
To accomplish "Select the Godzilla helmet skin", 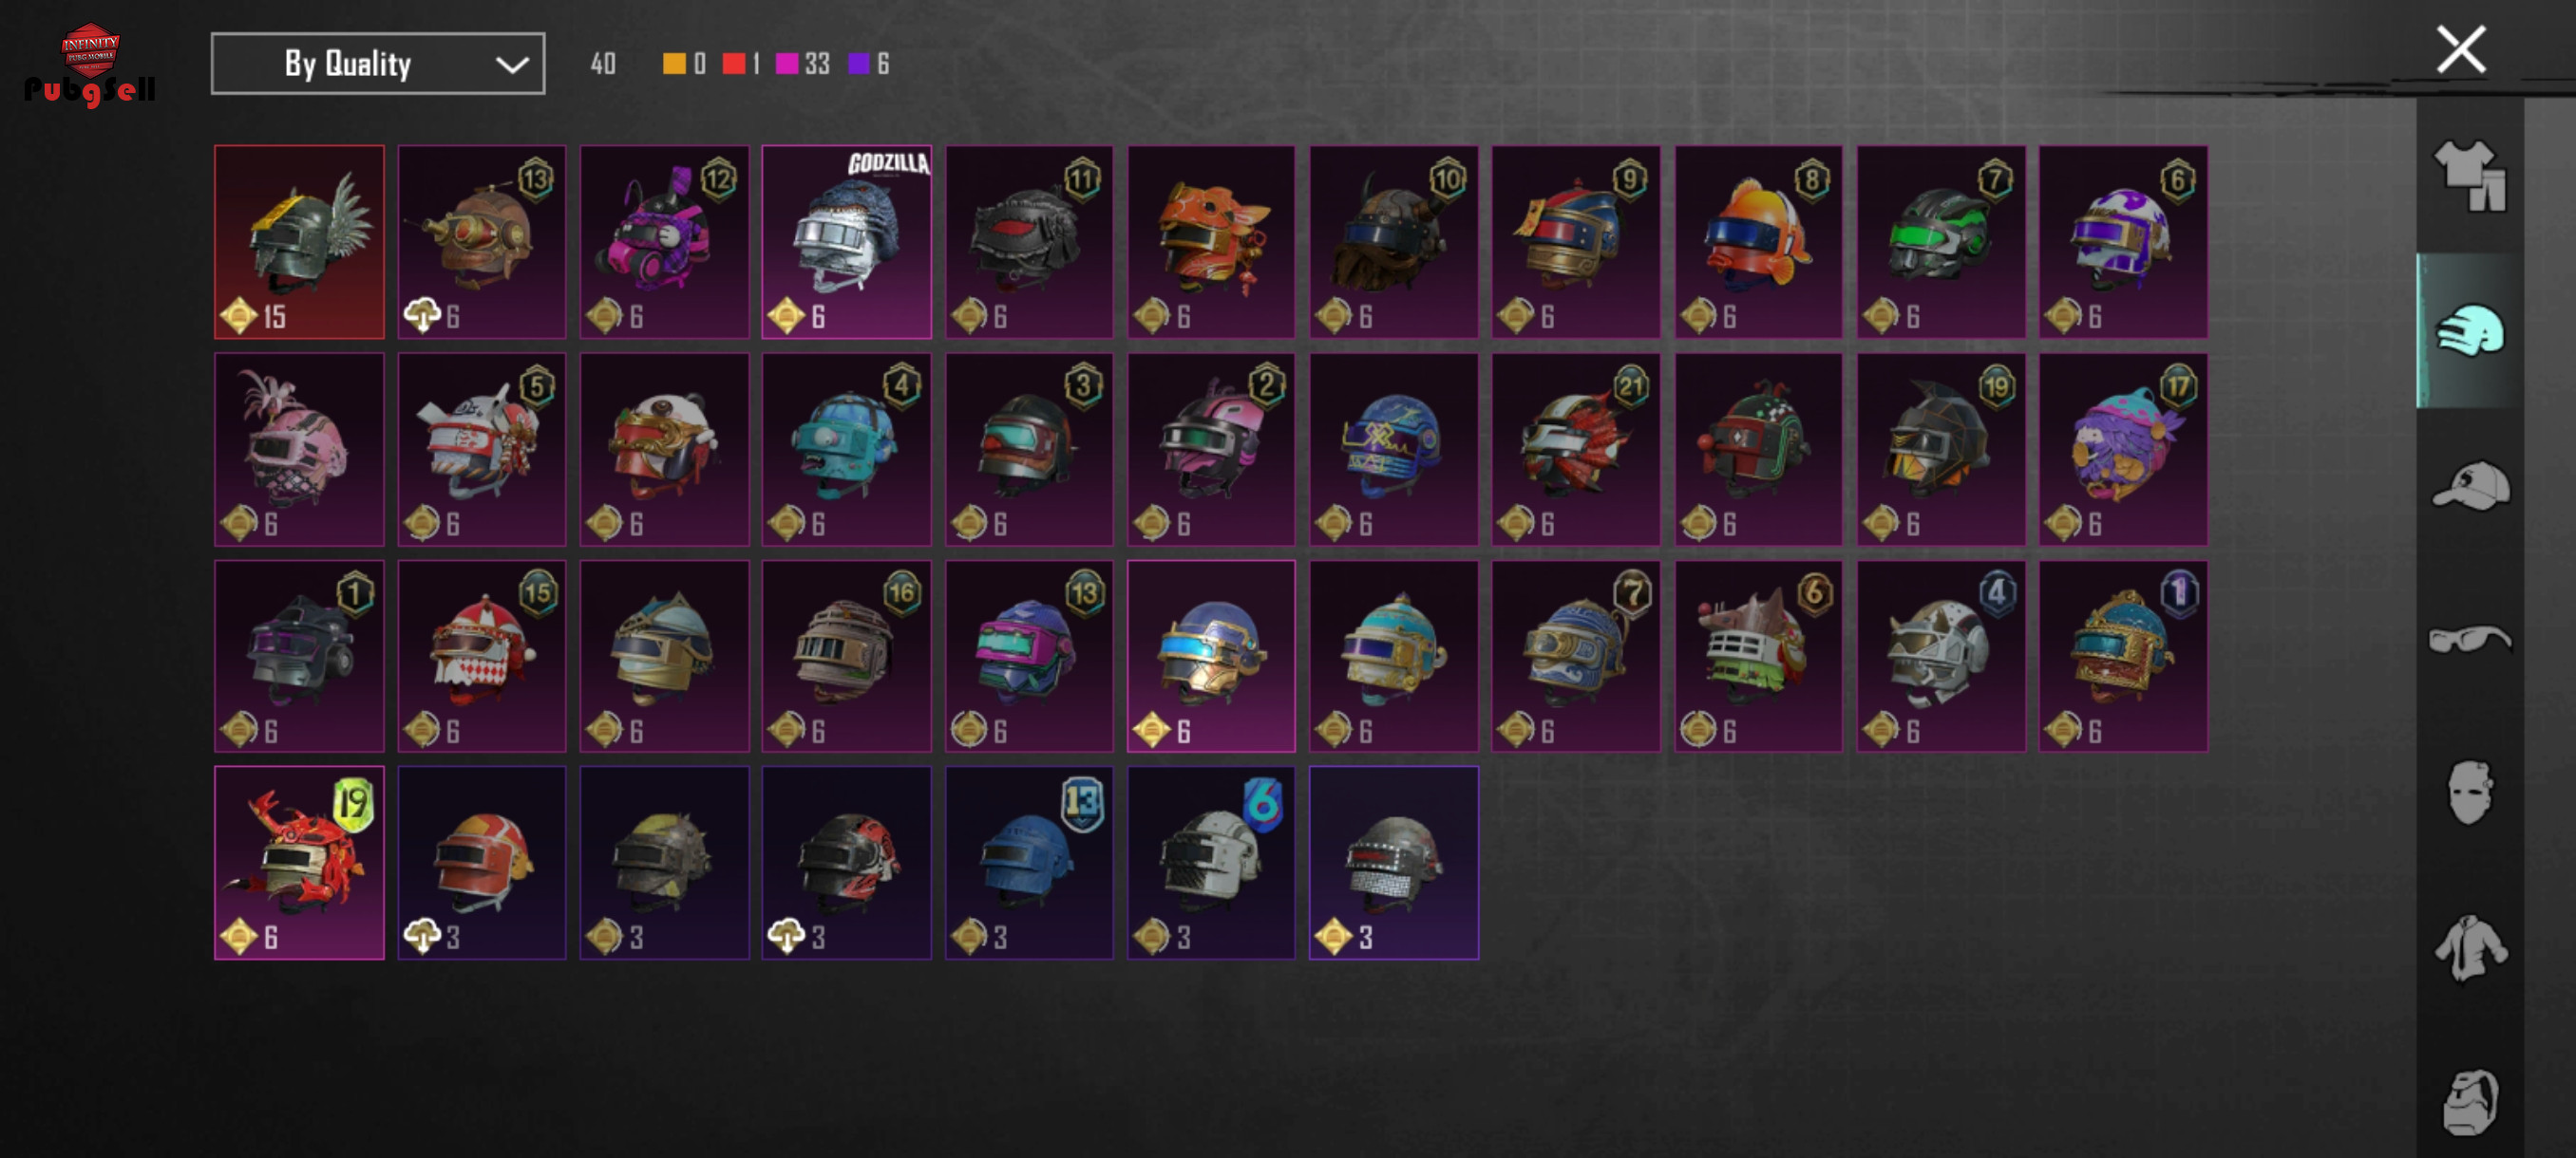I will (846, 242).
